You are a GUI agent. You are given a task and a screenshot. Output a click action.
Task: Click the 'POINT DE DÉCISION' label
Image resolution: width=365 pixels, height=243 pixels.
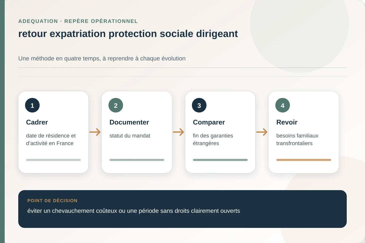tap(52, 201)
